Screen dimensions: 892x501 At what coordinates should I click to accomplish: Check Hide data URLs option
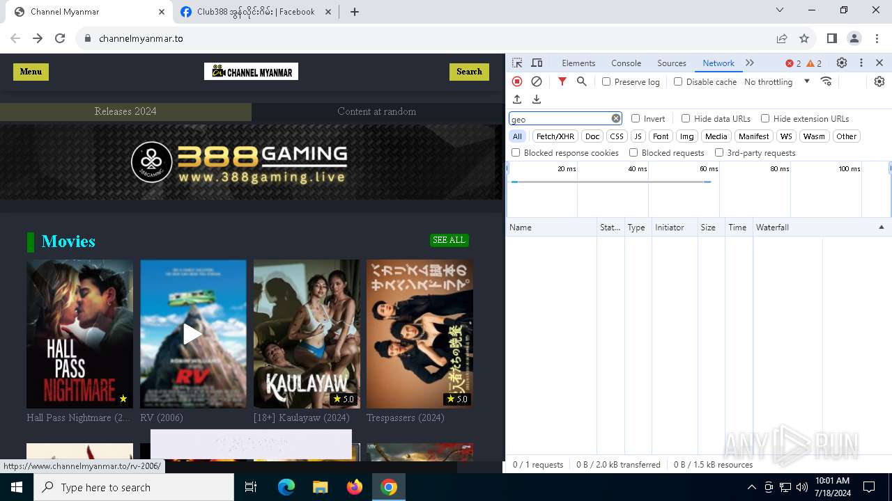[686, 118]
